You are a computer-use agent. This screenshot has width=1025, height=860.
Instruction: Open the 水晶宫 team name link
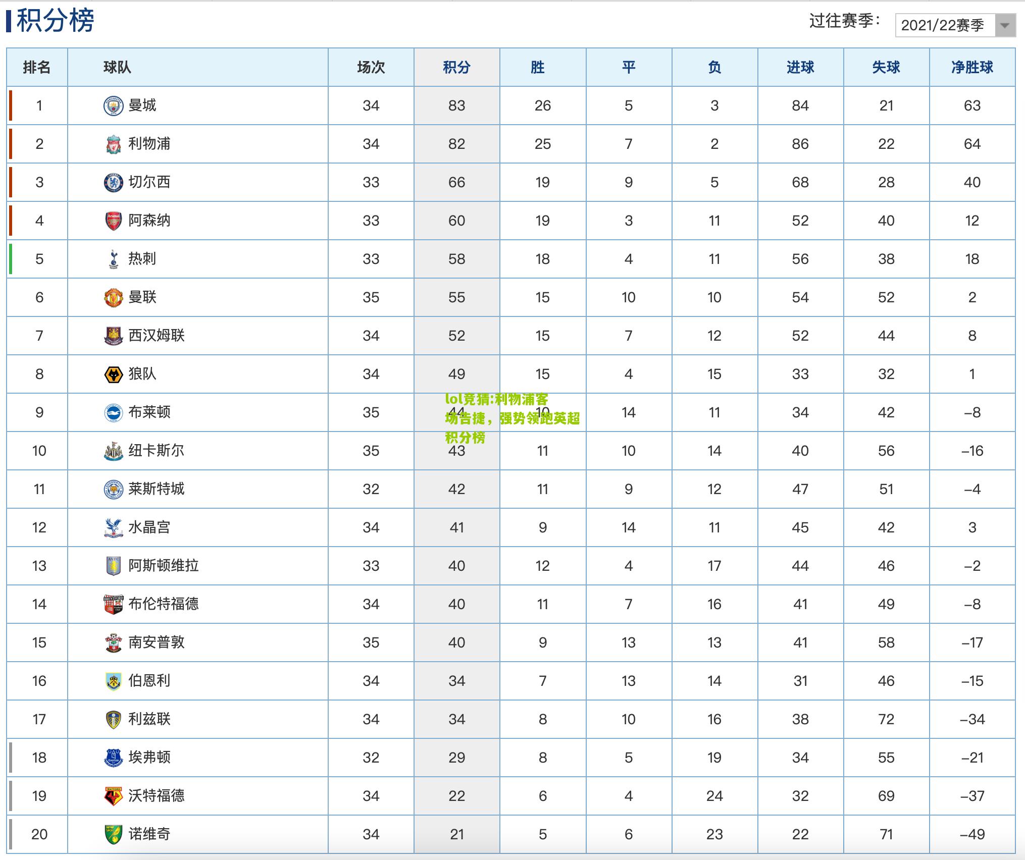point(149,527)
